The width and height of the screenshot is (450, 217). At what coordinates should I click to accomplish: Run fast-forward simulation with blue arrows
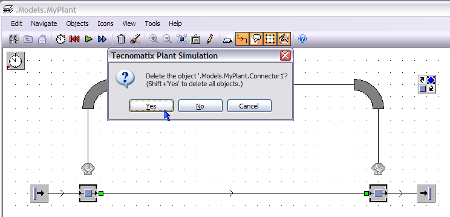(102, 39)
